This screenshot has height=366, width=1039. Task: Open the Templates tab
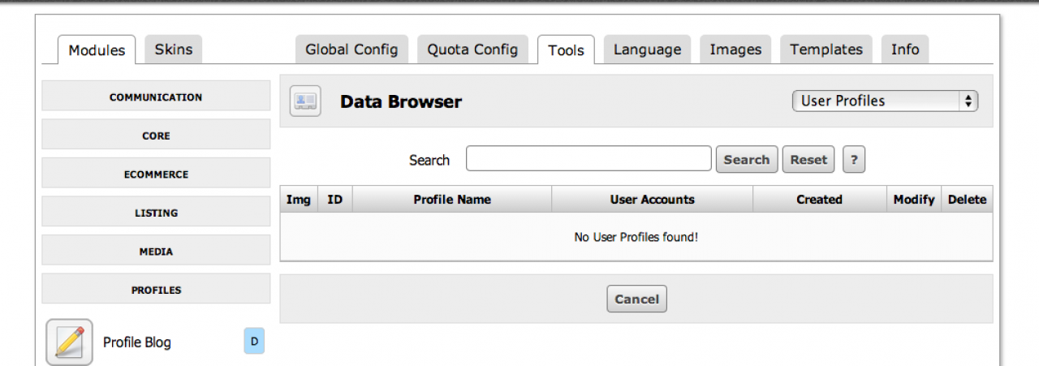tap(826, 50)
